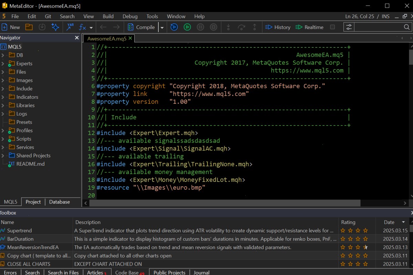Viewport: 413px width, 275px height.
Task: Open the Public Projects toolbox tab
Action: click(169, 272)
